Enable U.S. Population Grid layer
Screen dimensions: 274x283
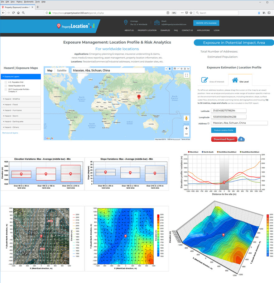pos(6,82)
